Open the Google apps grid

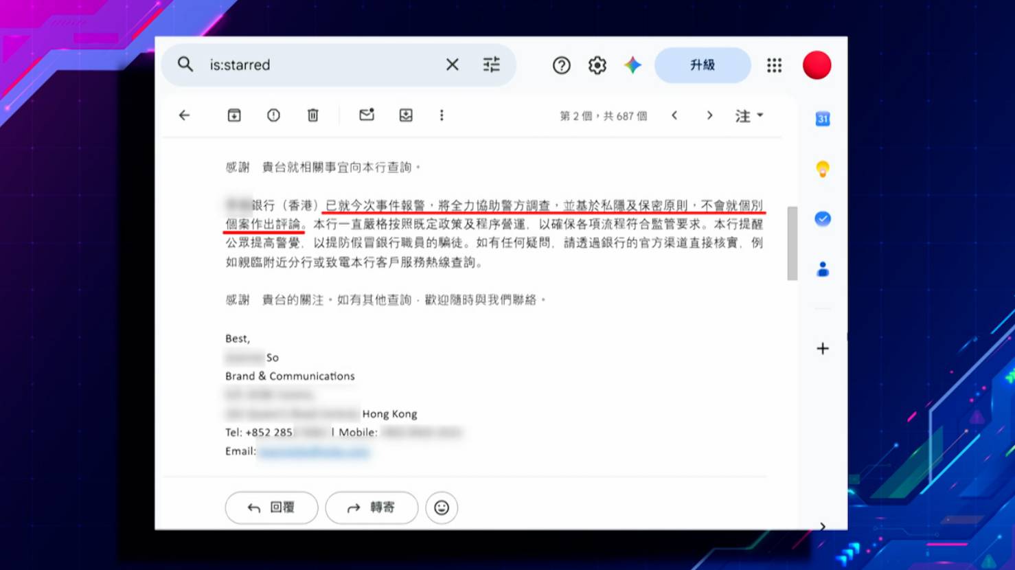[x=775, y=65]
